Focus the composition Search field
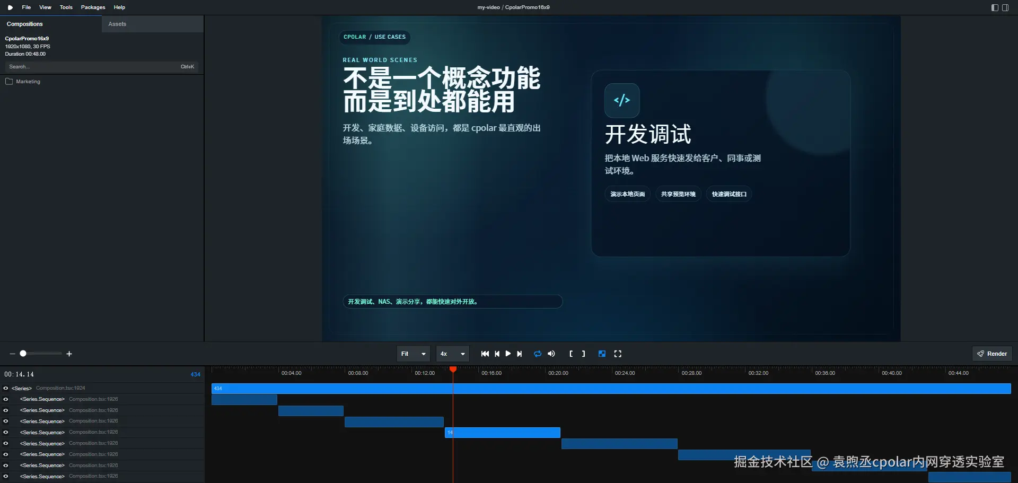 pyautogui.click(x=102, y=67)
